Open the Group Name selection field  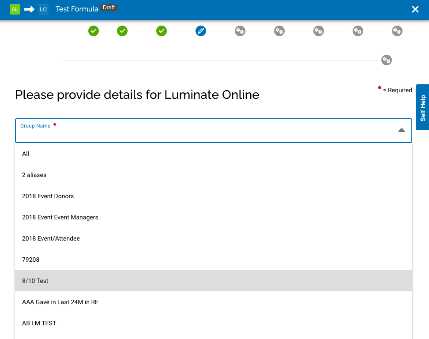(214, 131)
